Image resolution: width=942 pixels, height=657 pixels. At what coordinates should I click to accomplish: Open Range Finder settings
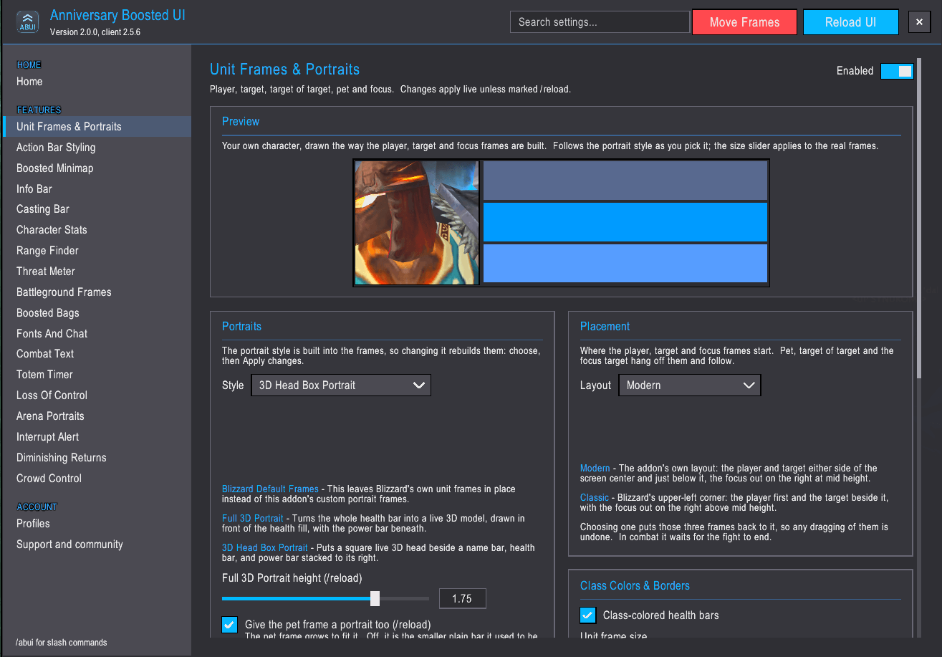tap(47, 251)
